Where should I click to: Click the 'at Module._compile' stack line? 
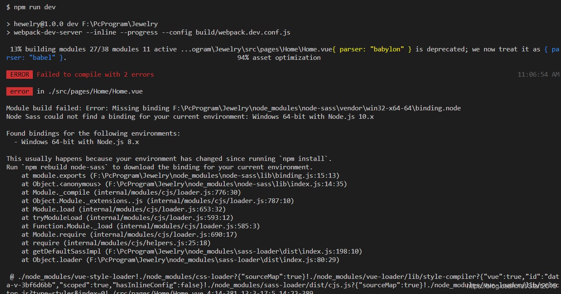coord(131,192)
